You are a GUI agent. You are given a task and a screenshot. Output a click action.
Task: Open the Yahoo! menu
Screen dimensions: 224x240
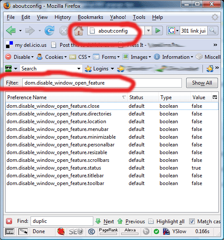click(x=118, y=17)
